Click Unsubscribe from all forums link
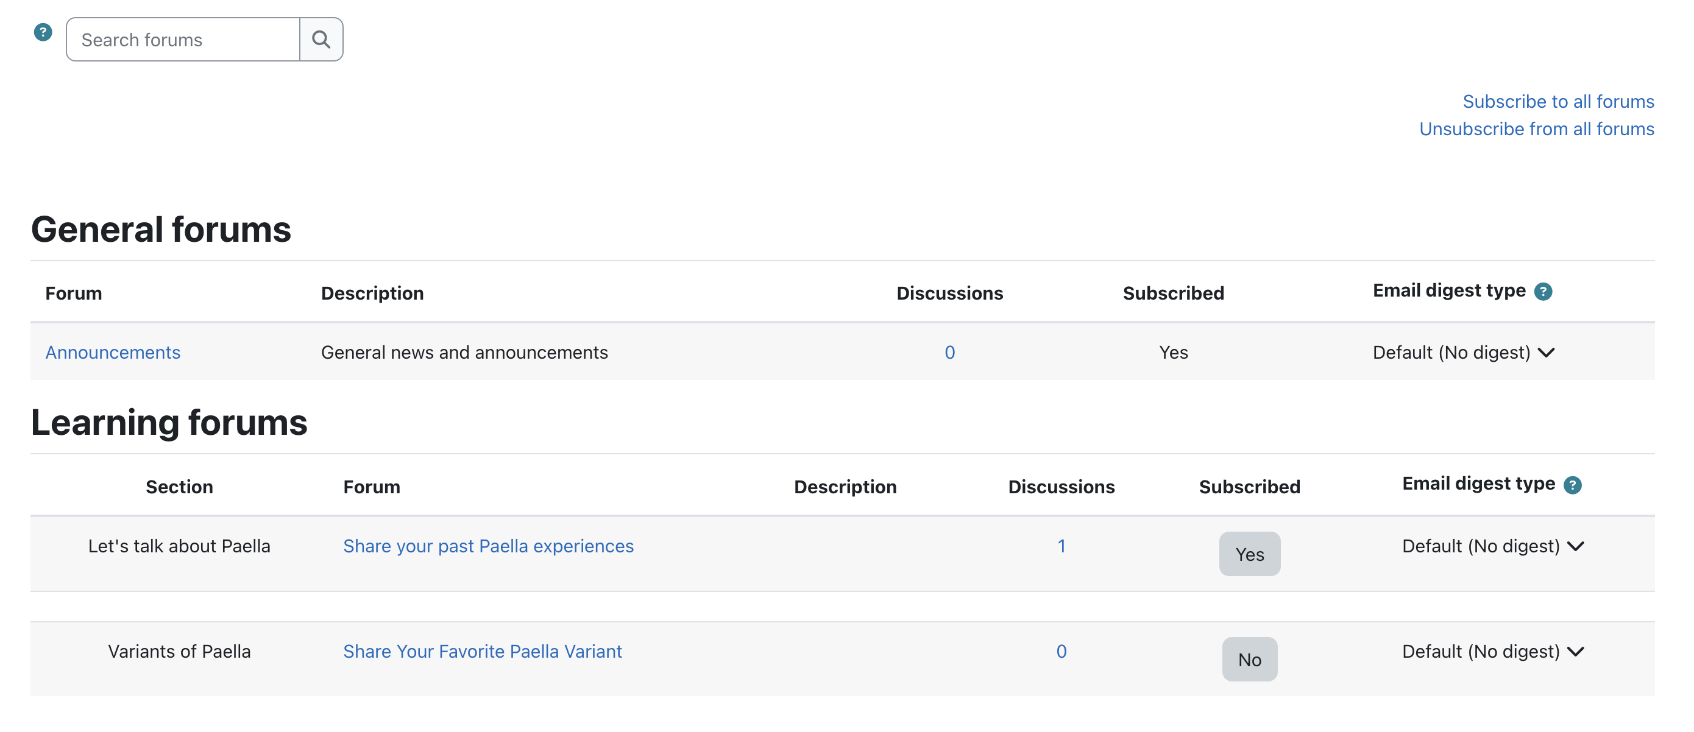The image size is (1694, 732). [x=1536, y=128]
